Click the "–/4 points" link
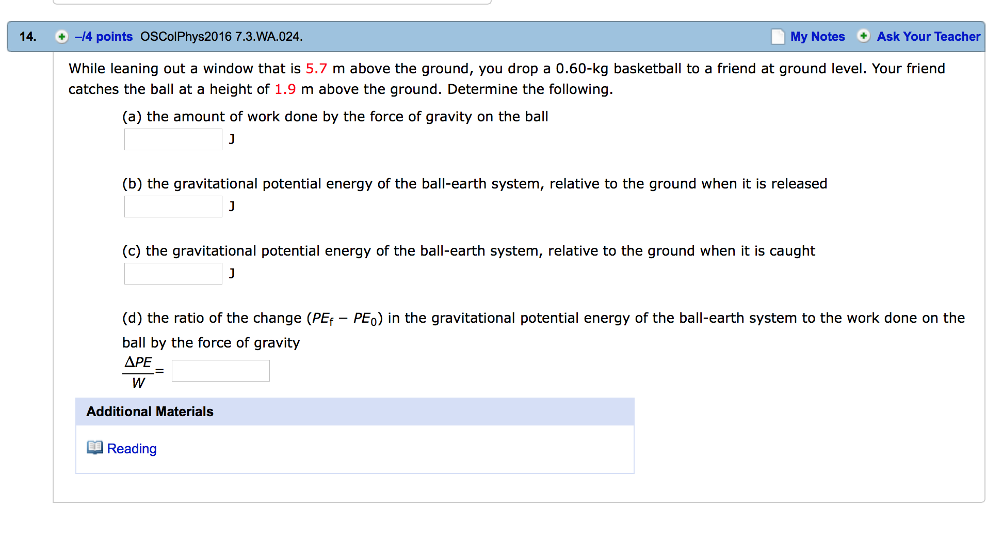This screenshot has width=1002, height=537. [104, 37]
